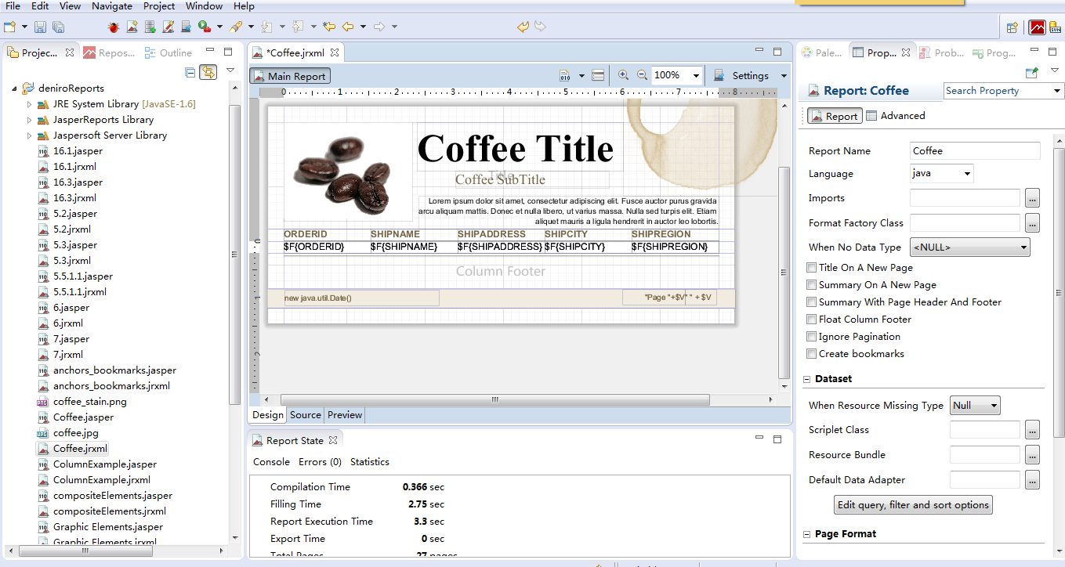
Task: Debug the report using the ladybug icon
Action: pos(112,26)
